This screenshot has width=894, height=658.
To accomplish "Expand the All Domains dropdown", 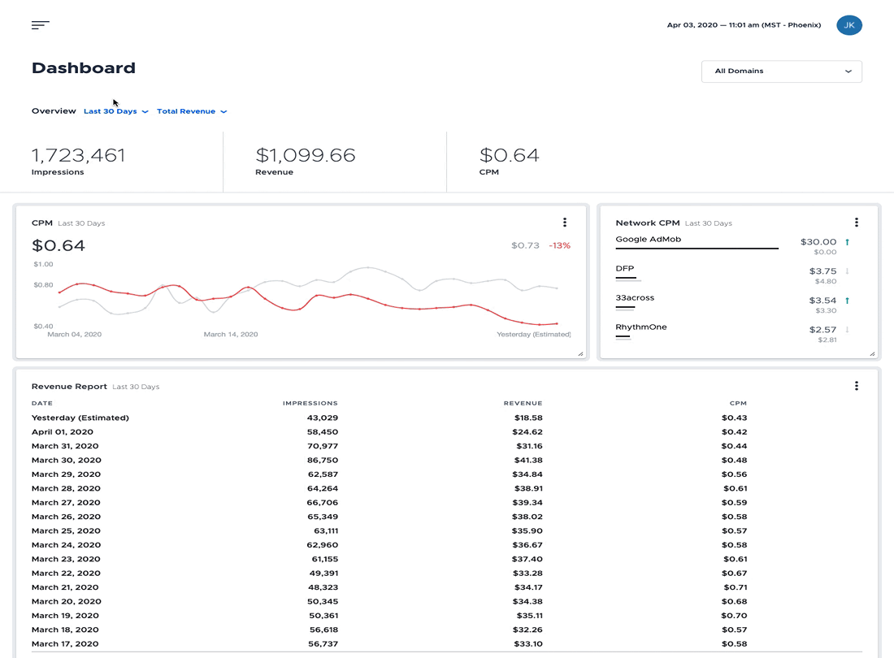I will [781, 71].
